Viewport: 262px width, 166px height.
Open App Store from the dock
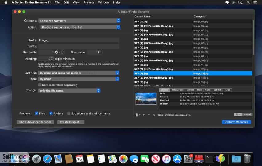177,159
